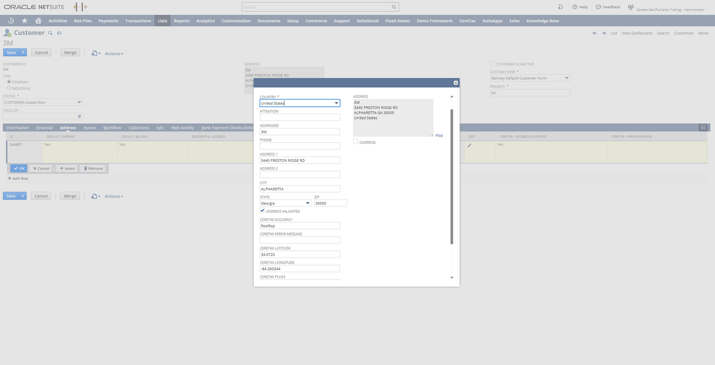
Task: Open the customer quick-view cloud icon
Action: [x=59, y=33]
